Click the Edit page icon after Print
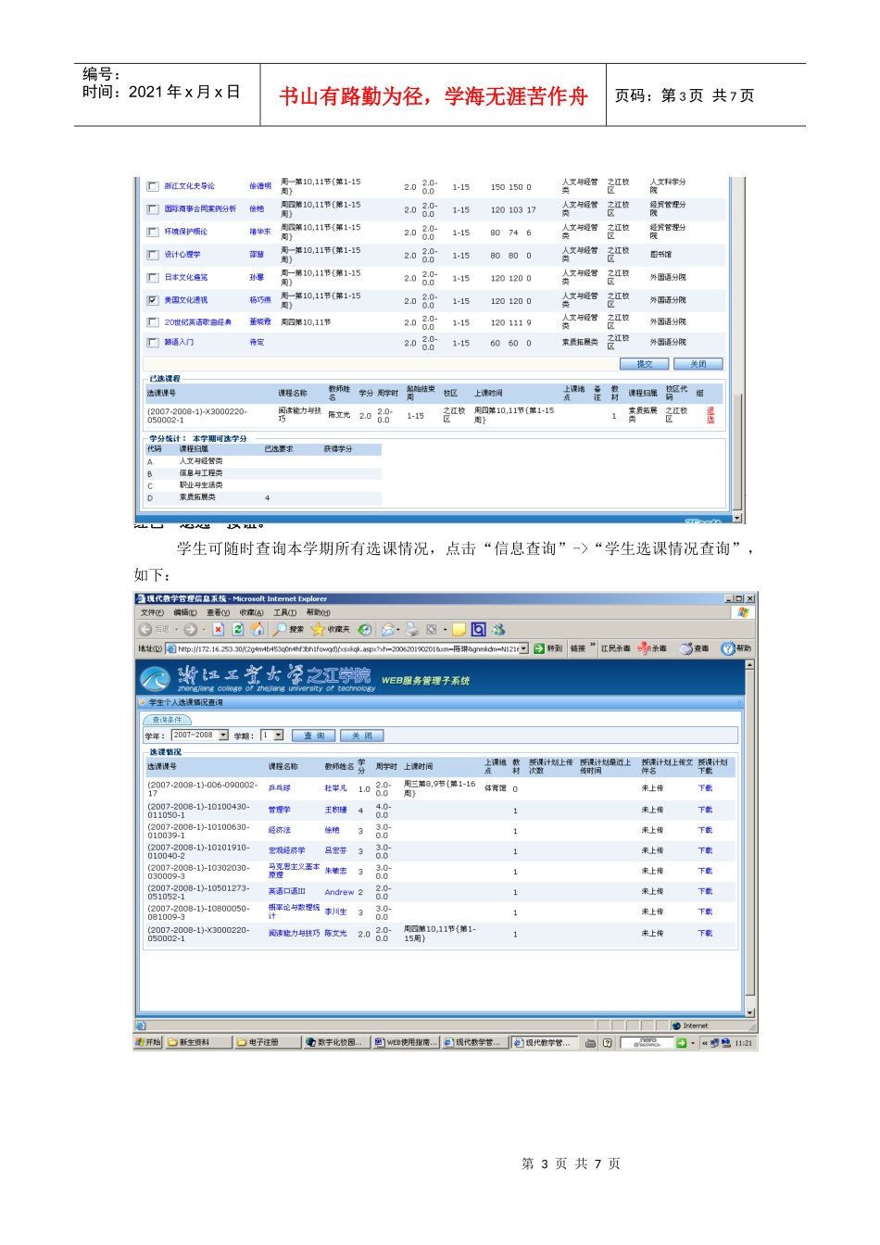The width and height of the screenshot is (880, 1245). click(432, 630)
